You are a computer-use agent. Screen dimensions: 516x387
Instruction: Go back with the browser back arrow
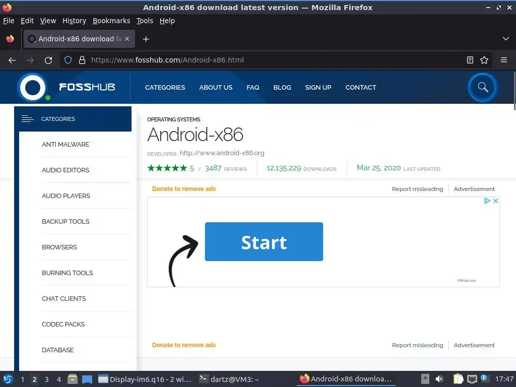pyautogui.click(x=12, y=60)
